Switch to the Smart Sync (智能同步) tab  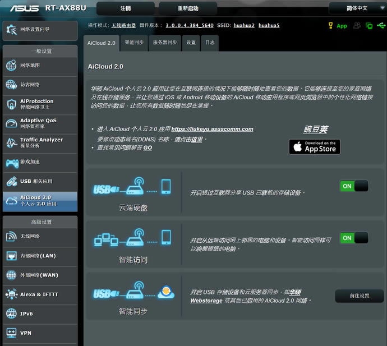(x=133, y=43)
